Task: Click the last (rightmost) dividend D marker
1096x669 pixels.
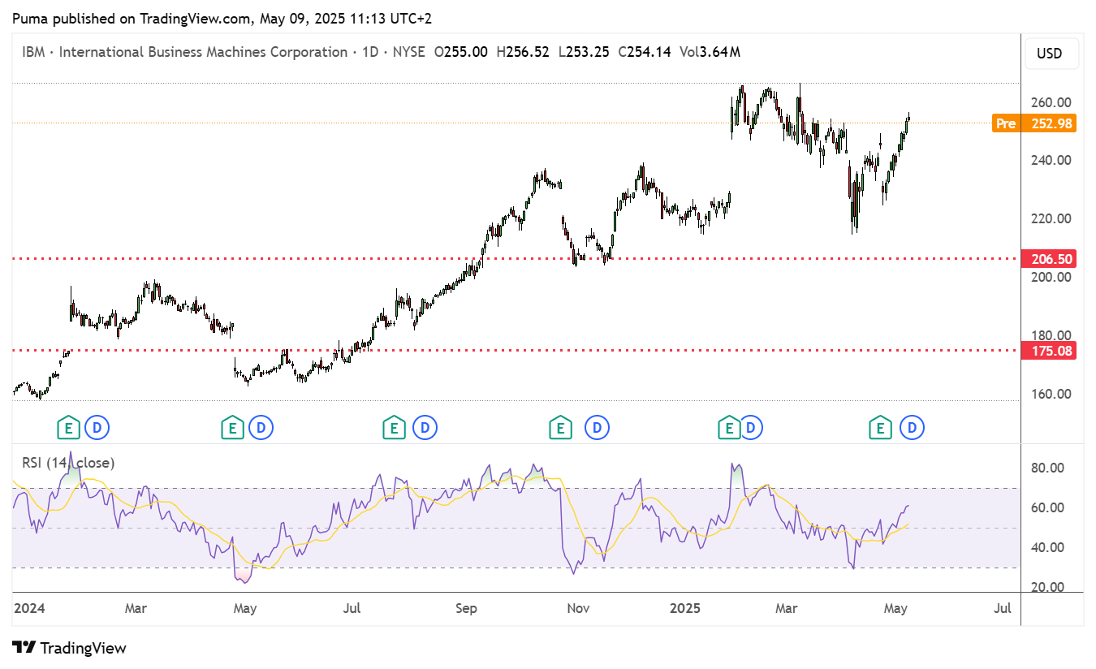Action: [913, 426]
